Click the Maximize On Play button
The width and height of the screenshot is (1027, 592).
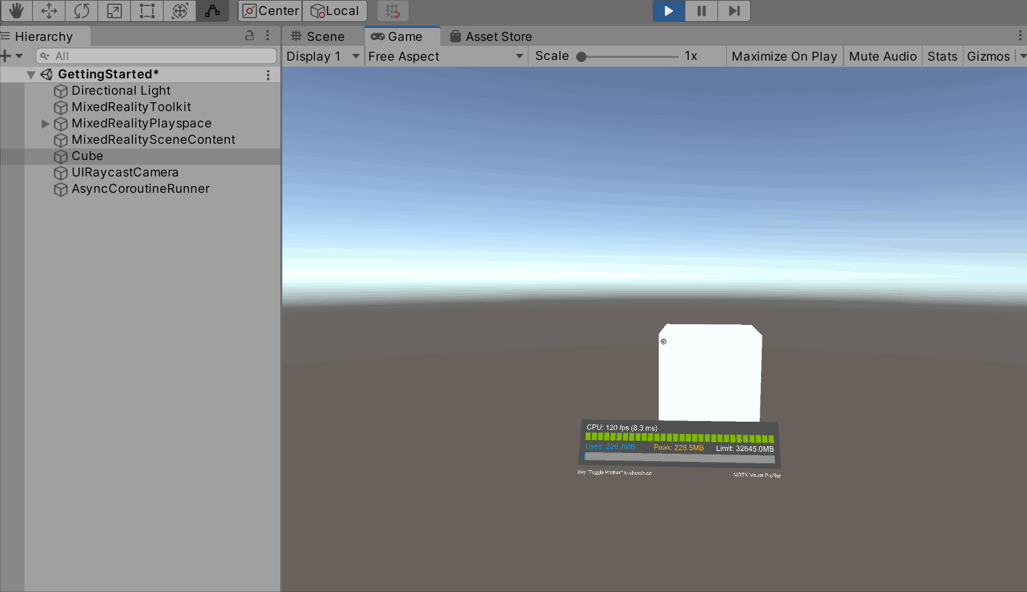(784, 56)
